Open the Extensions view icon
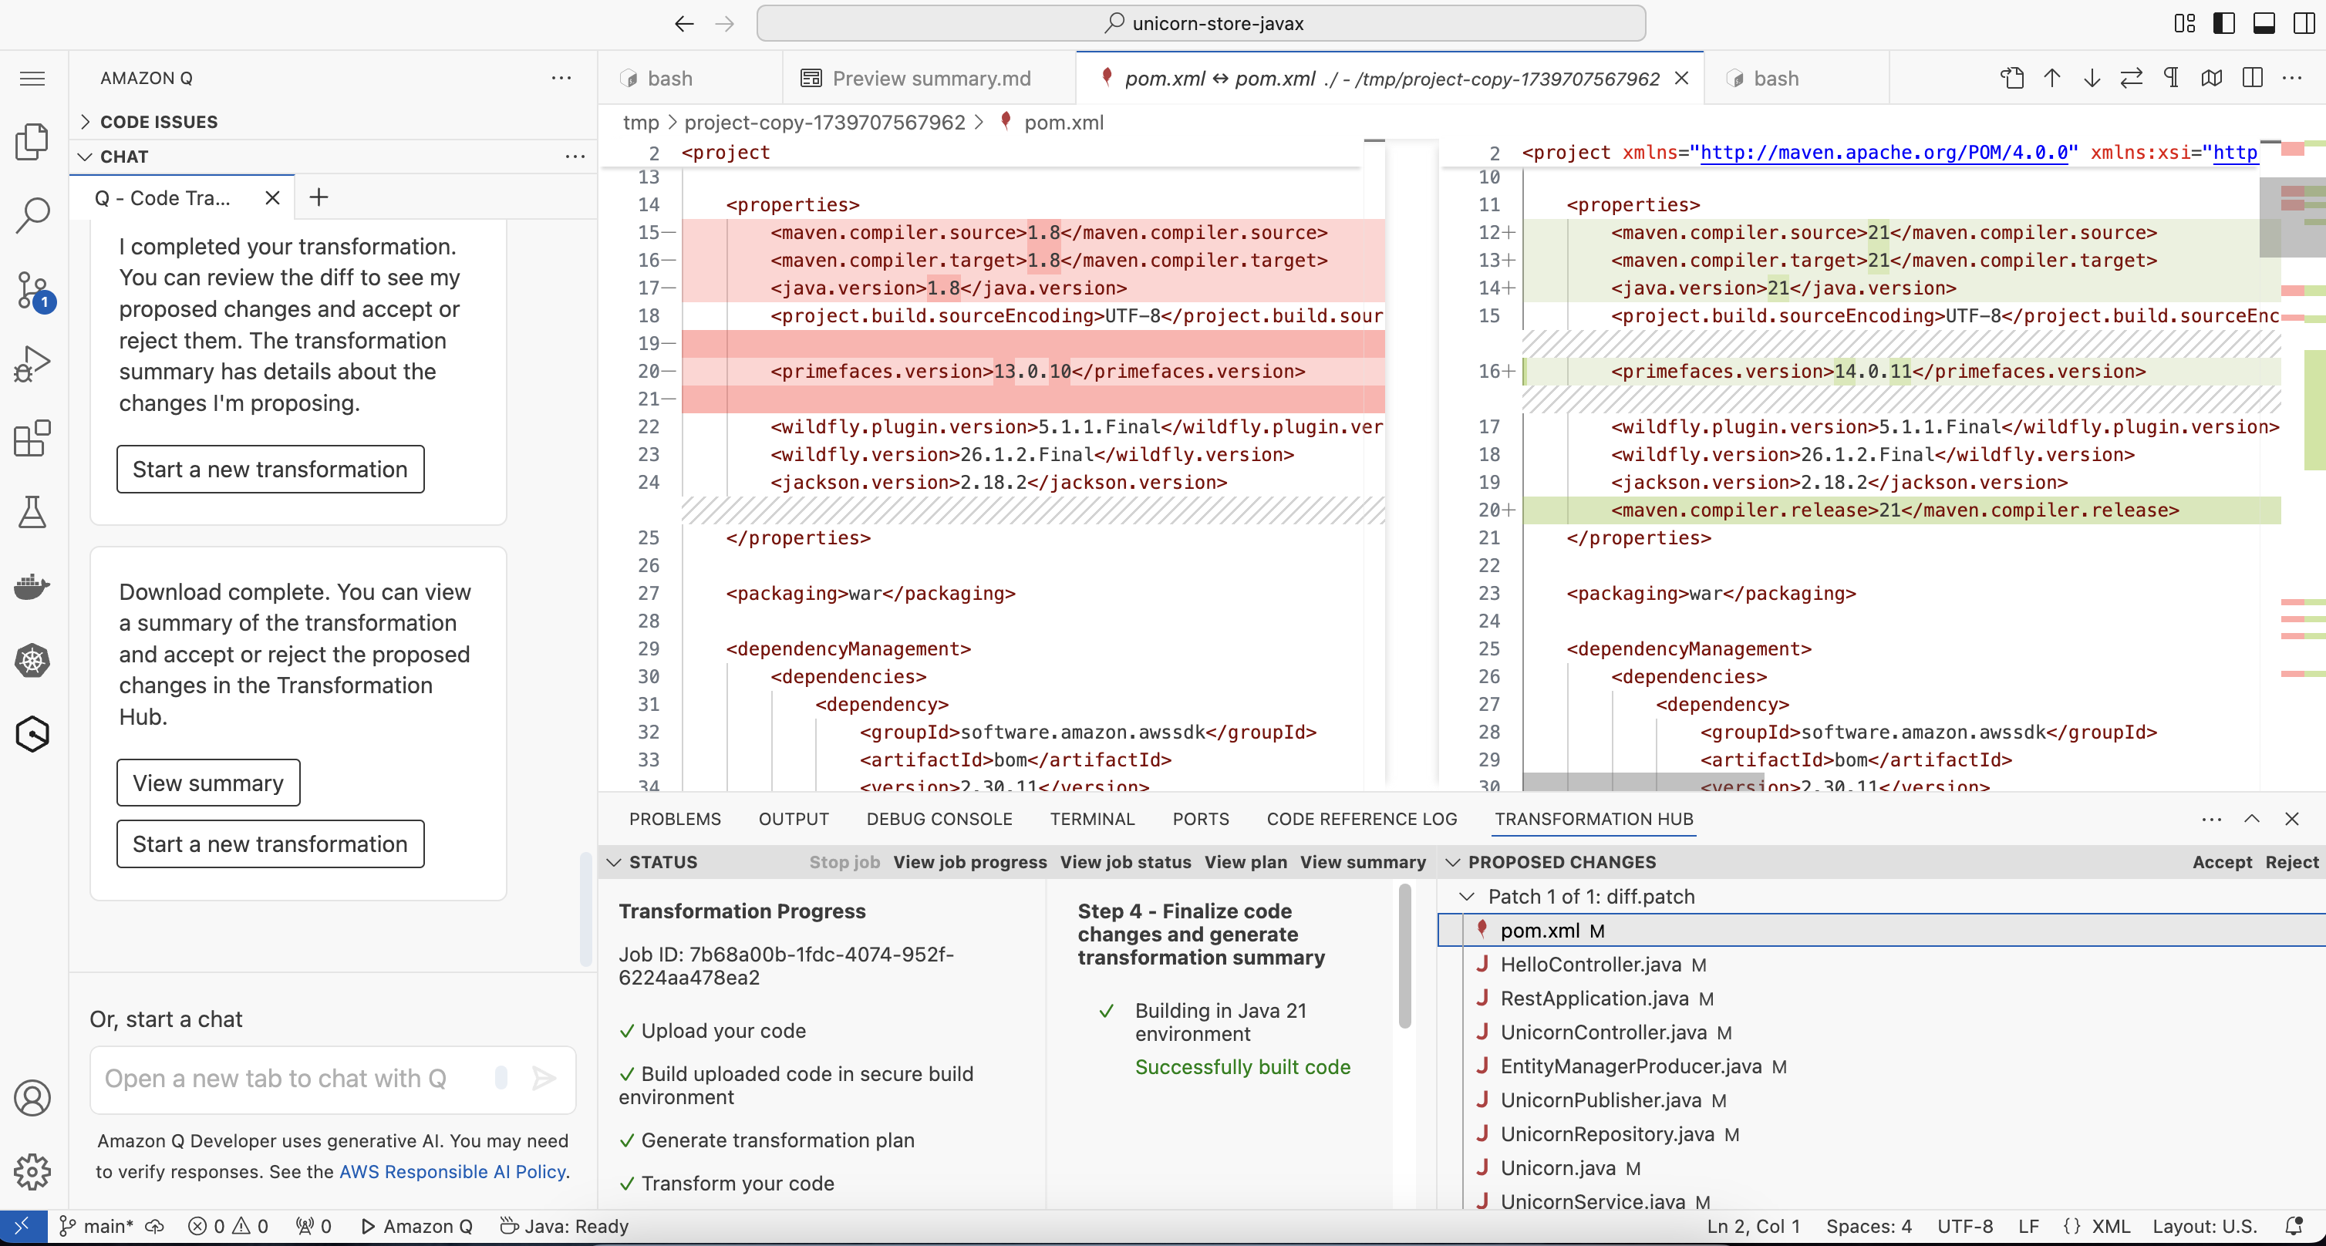Image resolution: width=2326 pixels, height=1246 pixels. point(32,439)
